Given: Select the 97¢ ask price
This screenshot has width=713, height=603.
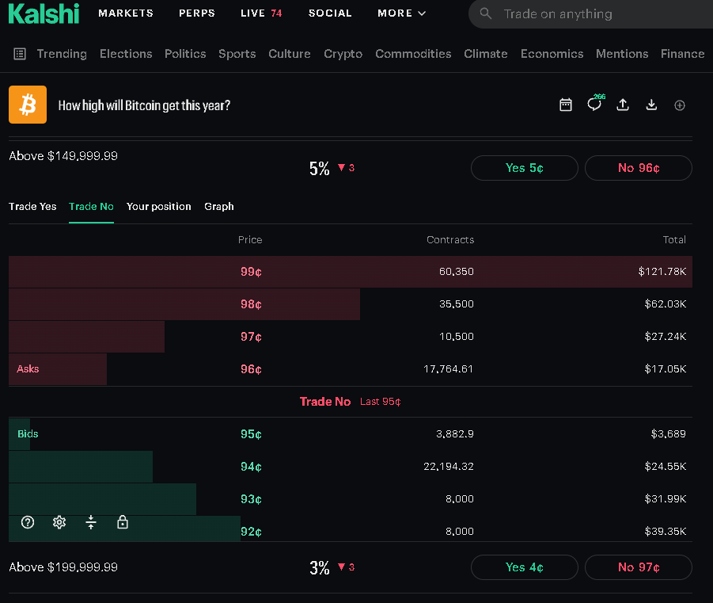Looking at the screenshot, I should pos(251,337).
